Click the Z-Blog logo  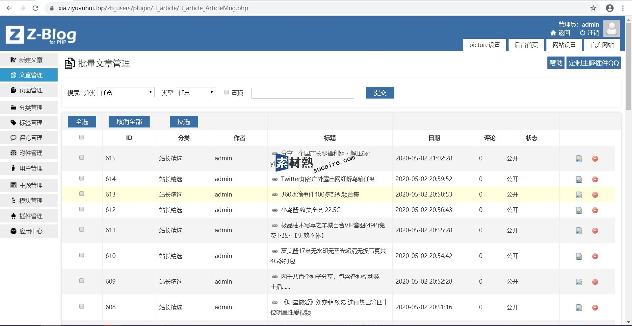41,35
